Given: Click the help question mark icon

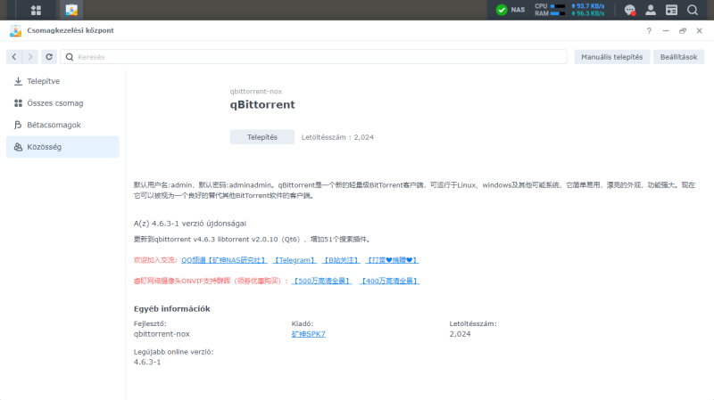Looking at the screenshot, I should [649, 31].
